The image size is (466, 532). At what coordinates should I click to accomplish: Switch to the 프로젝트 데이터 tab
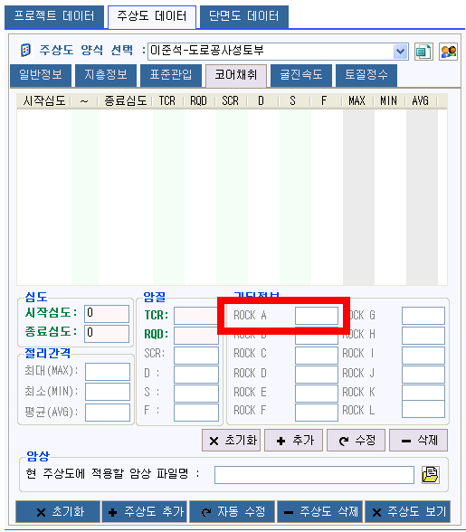[x=54, y=16]
